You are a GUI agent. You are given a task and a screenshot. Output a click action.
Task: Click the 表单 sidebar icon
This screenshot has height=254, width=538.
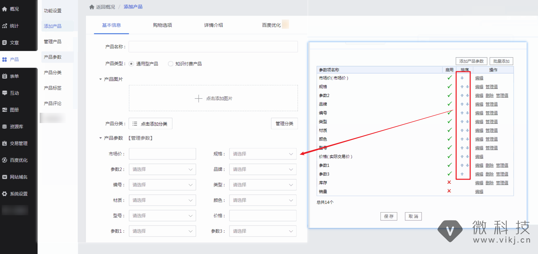tap(4, 76)
